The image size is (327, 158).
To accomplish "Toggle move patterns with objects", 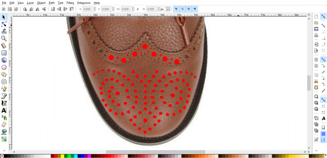I will click(x=195, y=9).
